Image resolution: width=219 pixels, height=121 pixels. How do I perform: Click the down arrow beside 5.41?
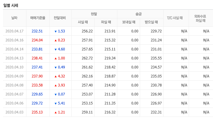(55, 104)
